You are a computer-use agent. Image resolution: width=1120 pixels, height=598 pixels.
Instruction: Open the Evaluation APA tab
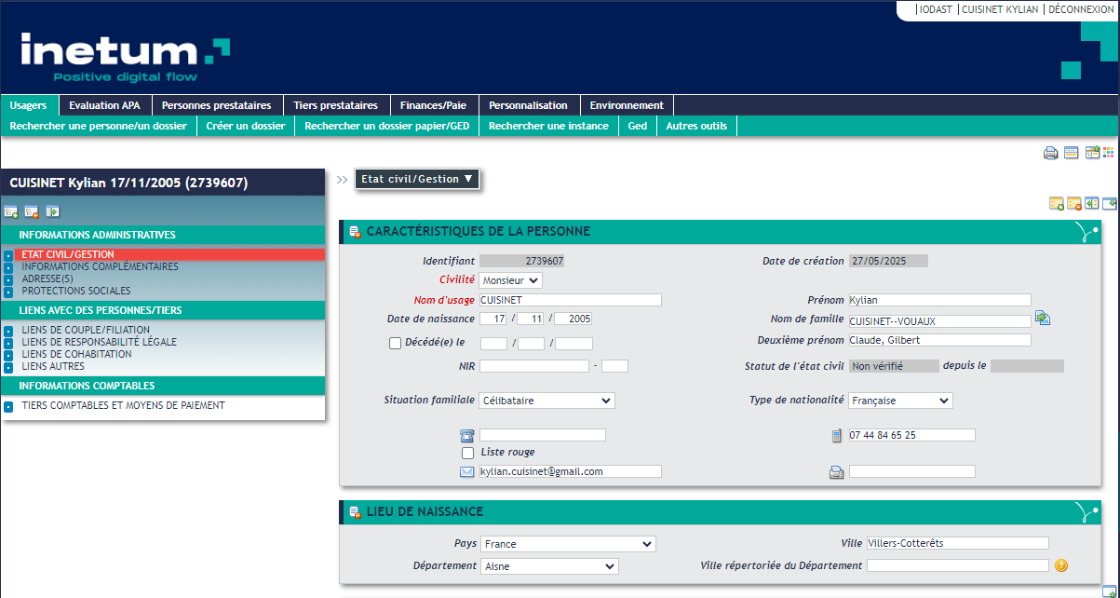104,105
